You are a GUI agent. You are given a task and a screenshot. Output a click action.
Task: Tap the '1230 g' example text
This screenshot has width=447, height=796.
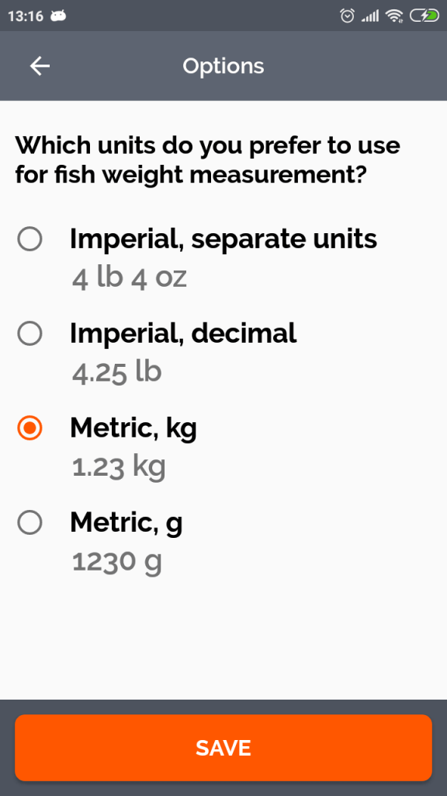118,561
